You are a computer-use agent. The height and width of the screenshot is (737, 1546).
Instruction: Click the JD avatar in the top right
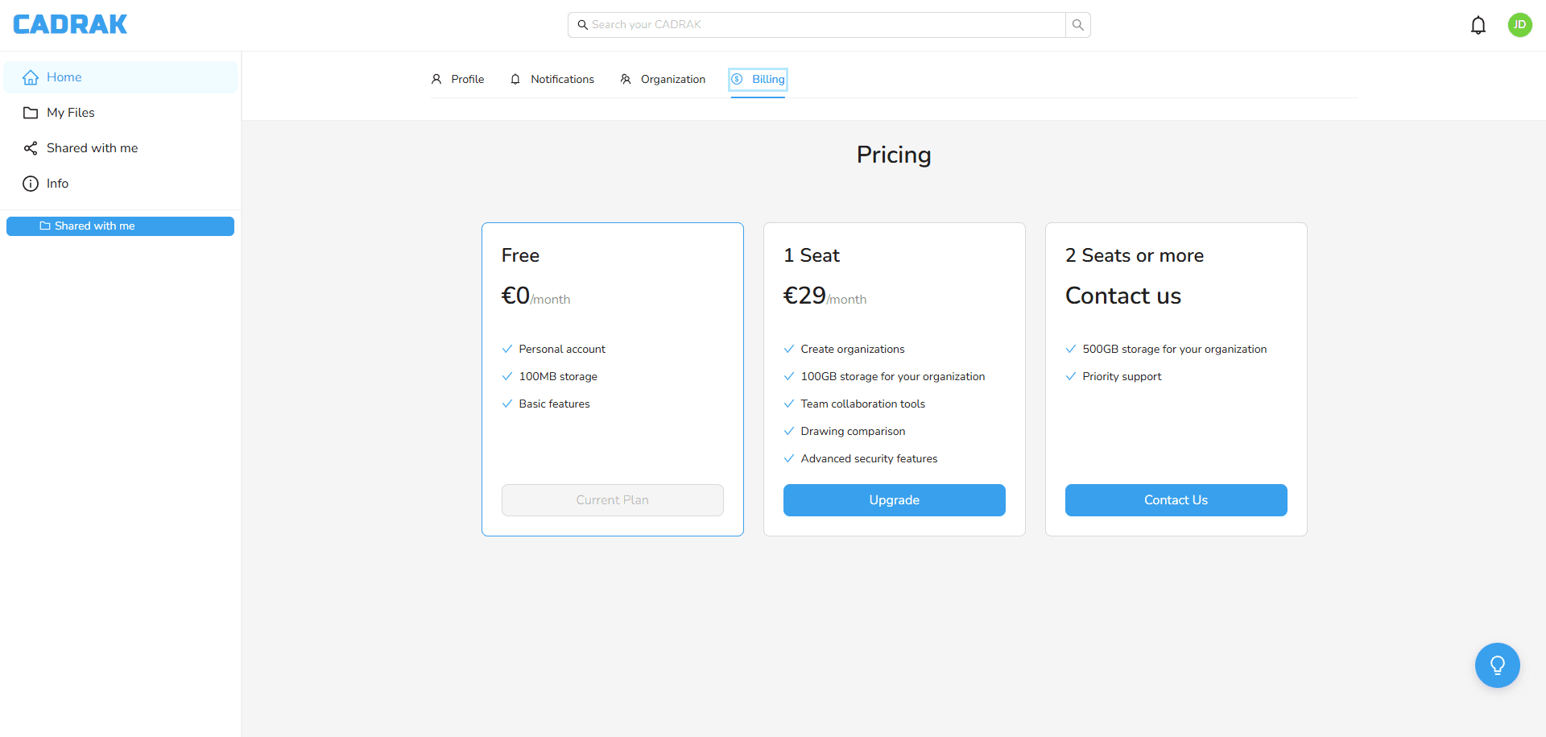[x=1520, y=24]
